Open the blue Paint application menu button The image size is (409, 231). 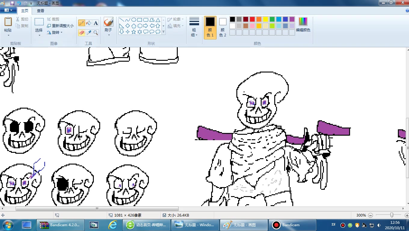click(x=8, y=10)
